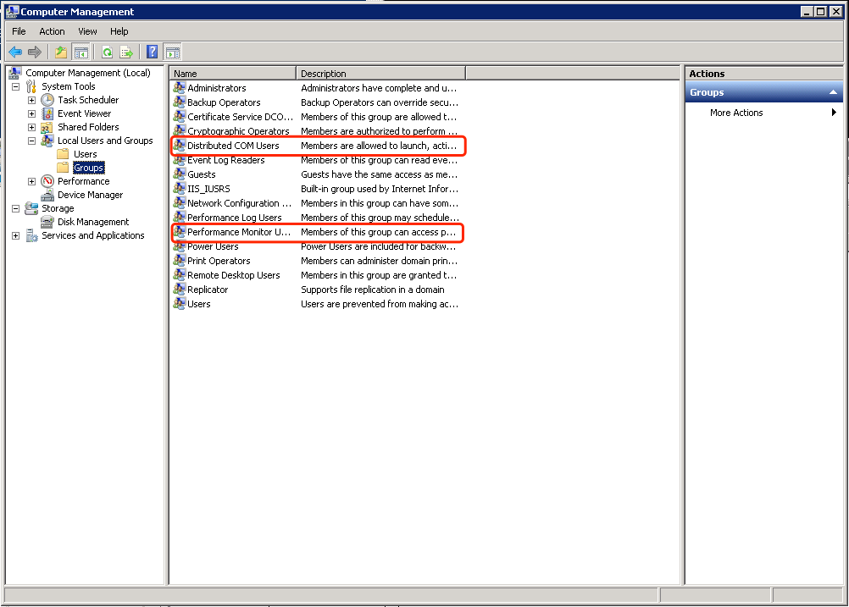The image size is (849, 607).
Task: Collapse the Local Users and Groups node
Action: 31,141
